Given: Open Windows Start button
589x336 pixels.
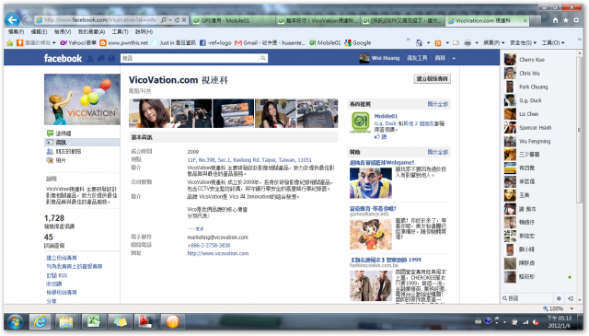Looking at the screenshot, I should point(15,321).
